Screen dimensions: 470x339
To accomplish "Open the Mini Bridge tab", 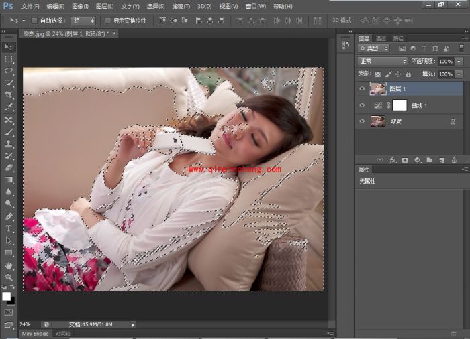I will tap(36, 333).
